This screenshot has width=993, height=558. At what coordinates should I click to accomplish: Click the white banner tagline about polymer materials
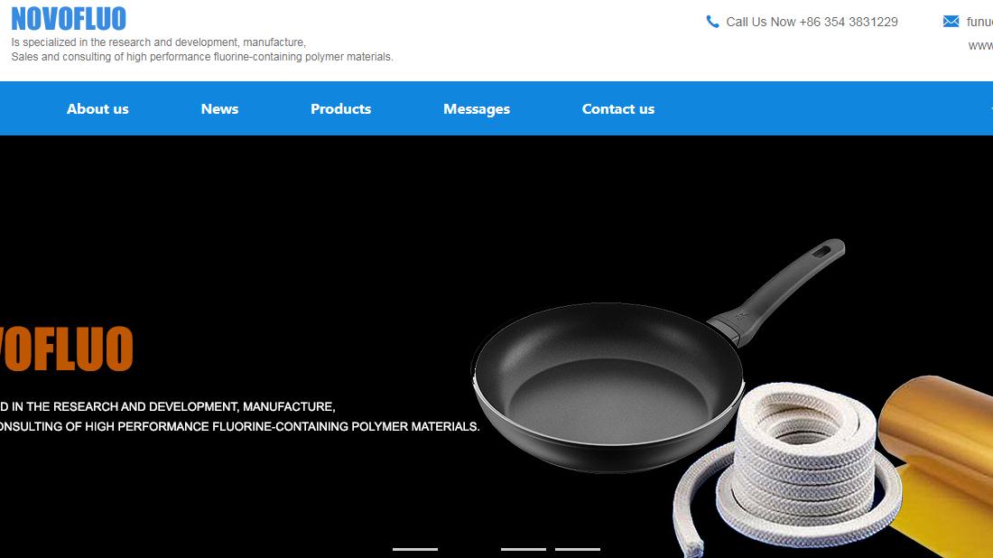coord(240,417)
